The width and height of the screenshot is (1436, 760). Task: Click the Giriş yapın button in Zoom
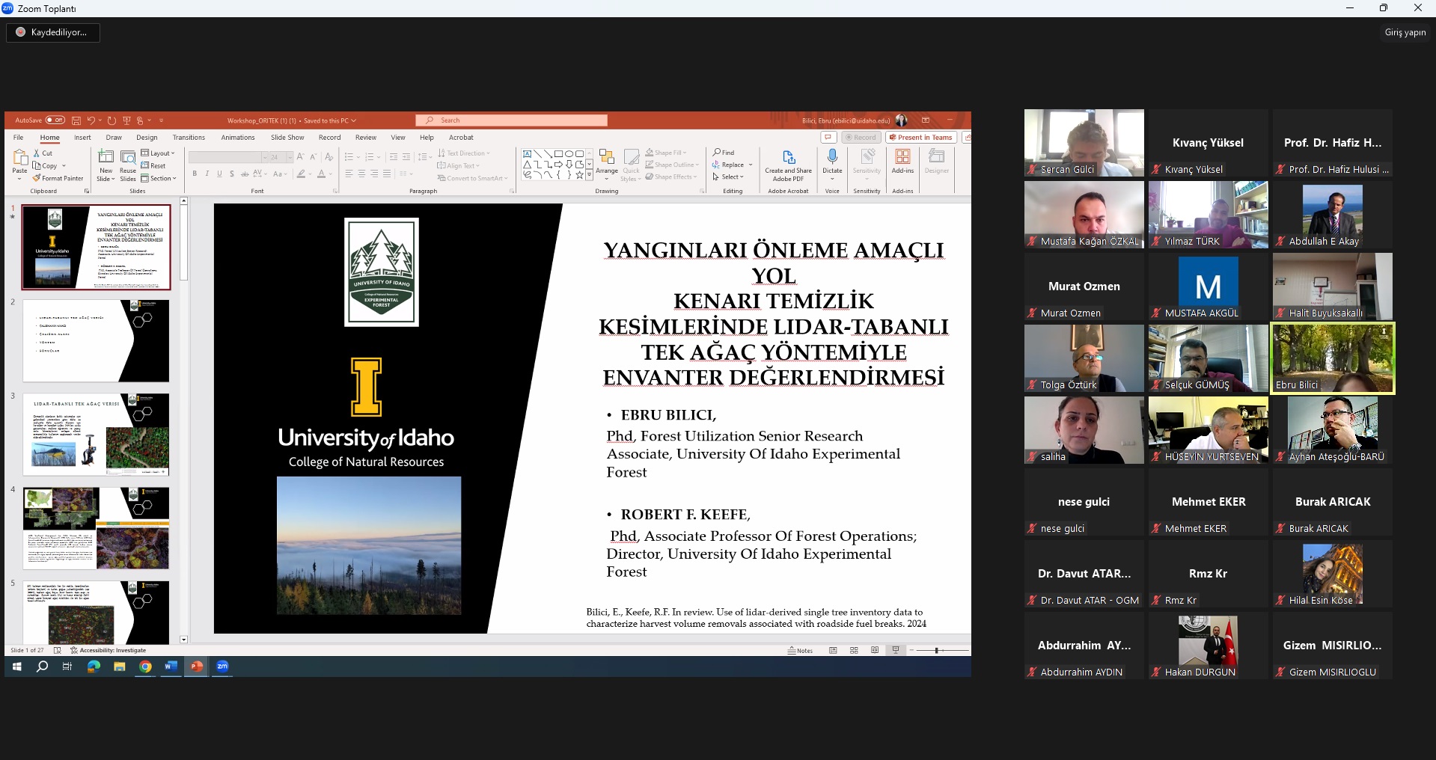[x=1405, y=32]
